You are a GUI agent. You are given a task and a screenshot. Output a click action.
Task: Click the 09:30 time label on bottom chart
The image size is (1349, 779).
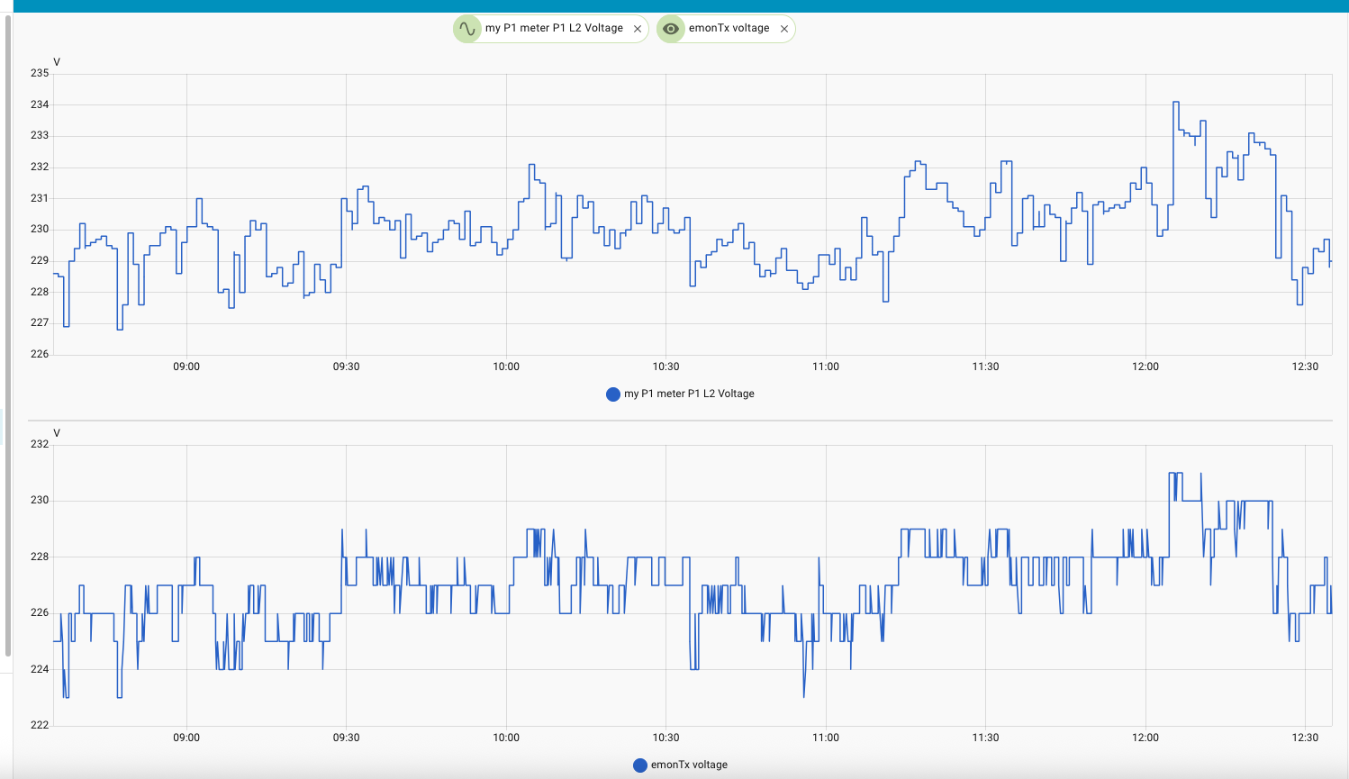pyautogui.click(x=346, y=738)
